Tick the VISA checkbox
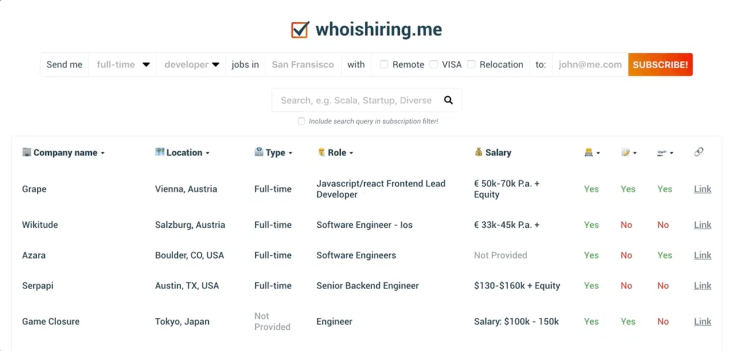Image resolution: width=733 pixels, height=351 pixels. click(x=434, y=64)
